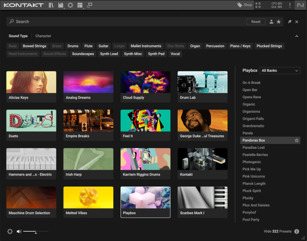Screen dimensions: 307x241
Task: Click the minimized view icon
Action: tap(90, 5)
